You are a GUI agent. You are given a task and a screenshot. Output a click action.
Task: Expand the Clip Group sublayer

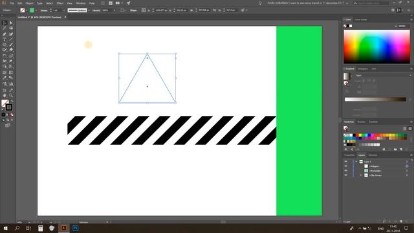361,175
